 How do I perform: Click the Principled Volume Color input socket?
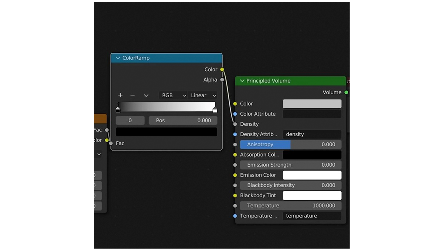click(235, 104)
